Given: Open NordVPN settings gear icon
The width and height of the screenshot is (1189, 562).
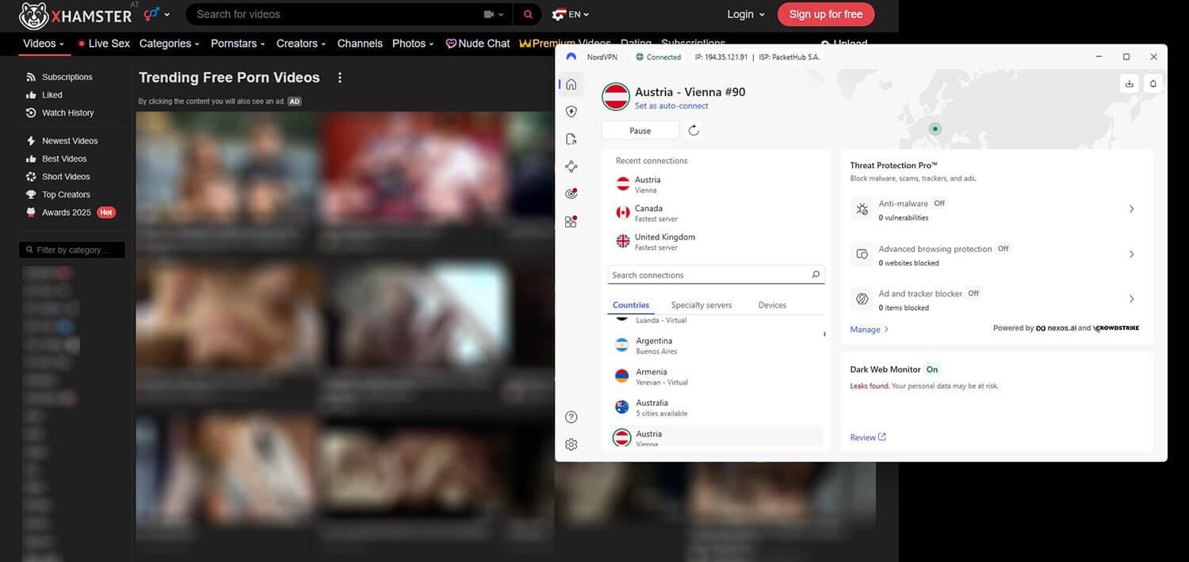Looking at the screenshot, I should (x=572, y=445).
